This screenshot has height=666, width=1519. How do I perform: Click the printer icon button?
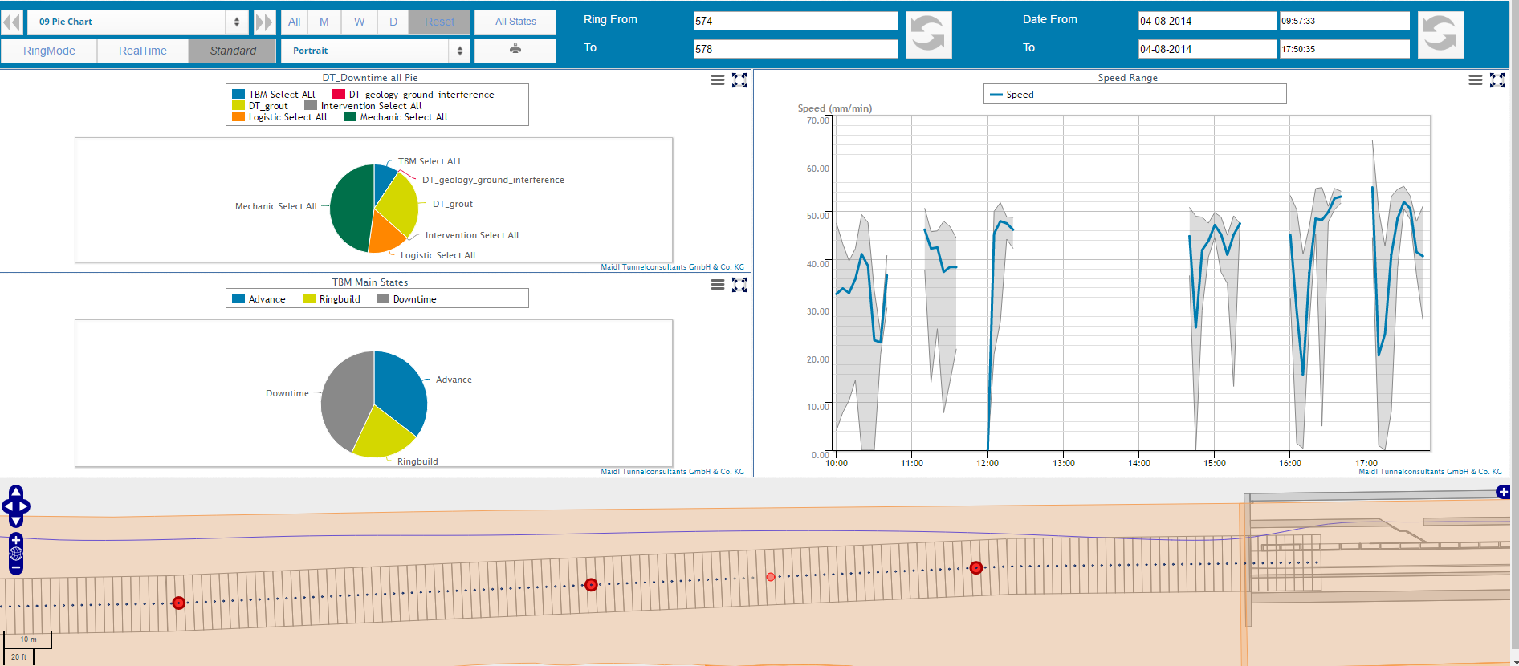click(515, 50)
